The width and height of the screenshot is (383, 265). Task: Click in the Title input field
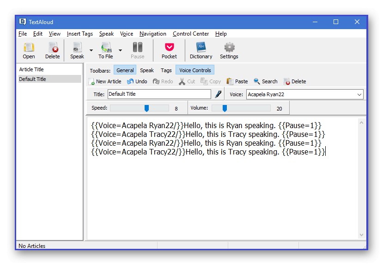coord(159,94)
